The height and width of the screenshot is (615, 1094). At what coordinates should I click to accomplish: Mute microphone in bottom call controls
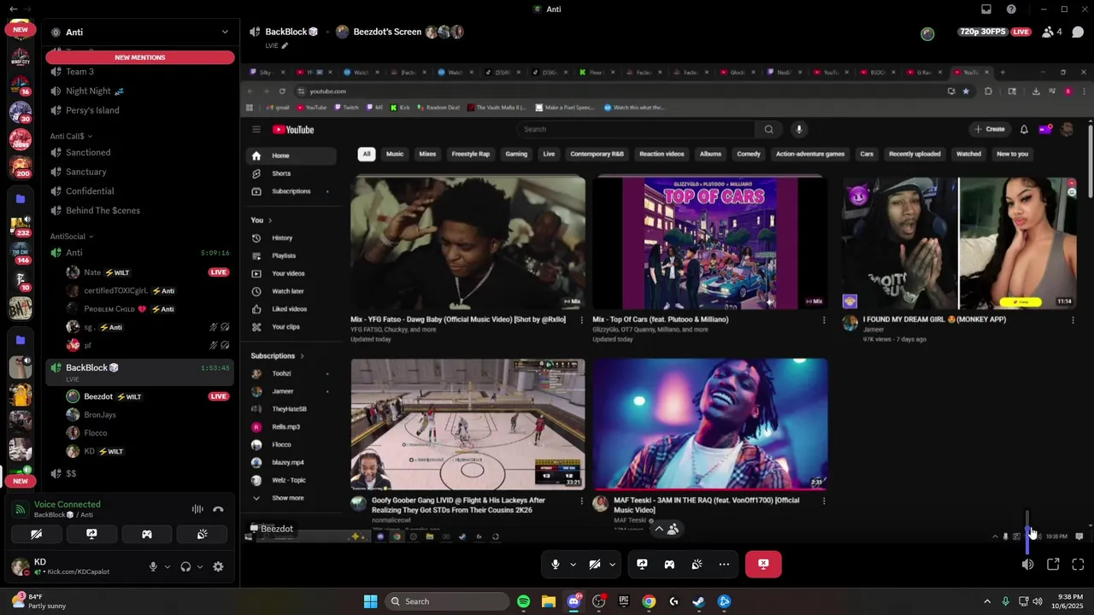(x=556, y=564)
